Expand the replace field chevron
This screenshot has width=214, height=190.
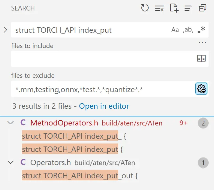coord(5,30)
